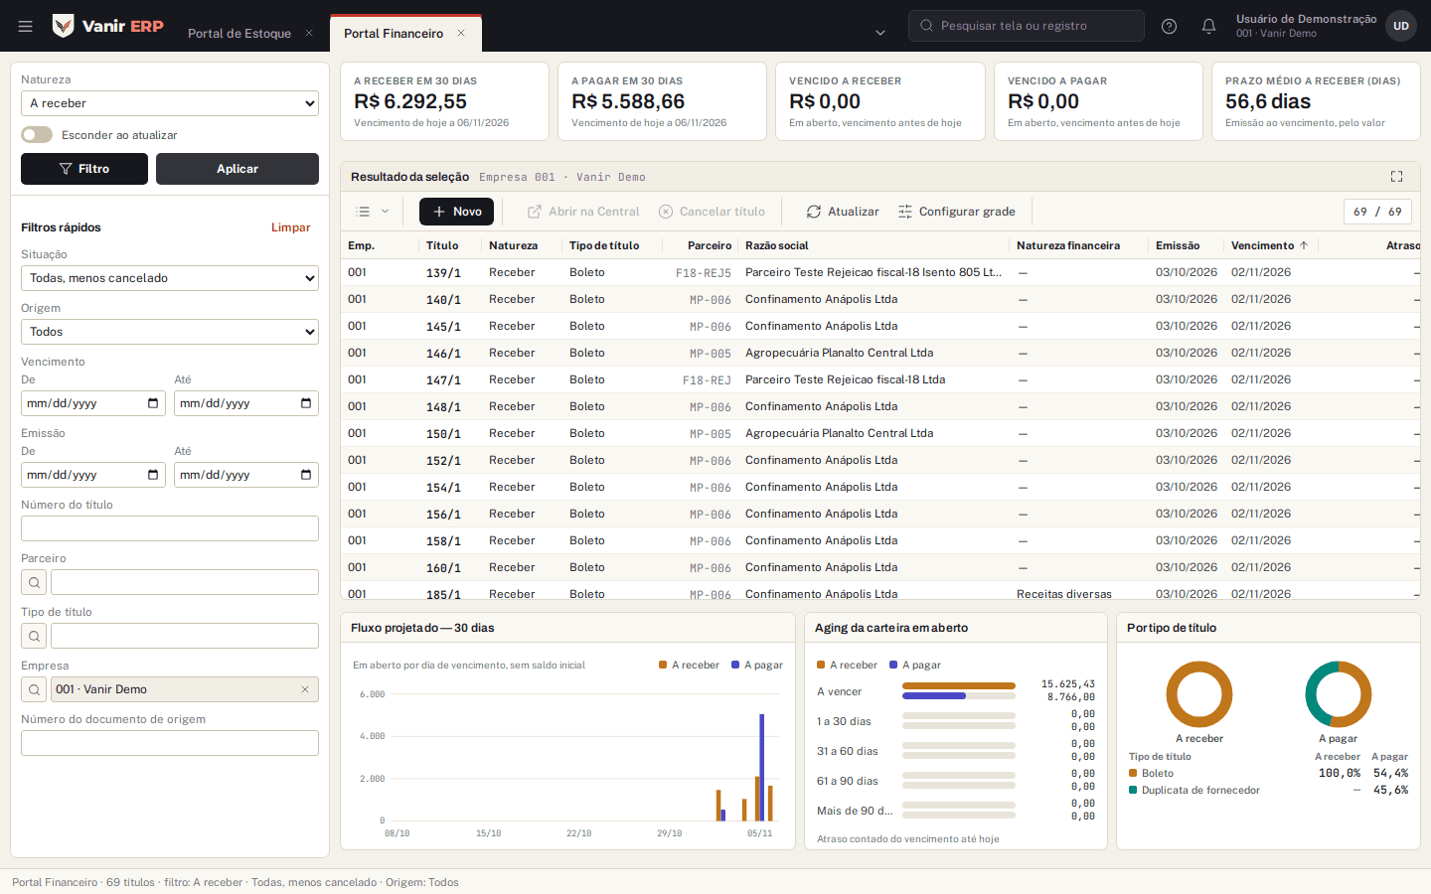This screenshot has width=1431, height=894.
Task: Open the Natureza dropdown
Action: (x=170, y=103)
